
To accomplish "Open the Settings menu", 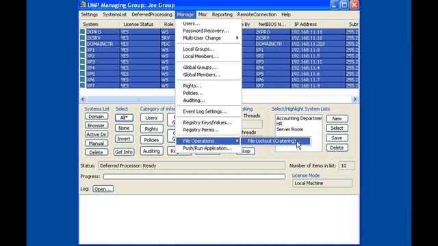I will click(x=90, y=14).
